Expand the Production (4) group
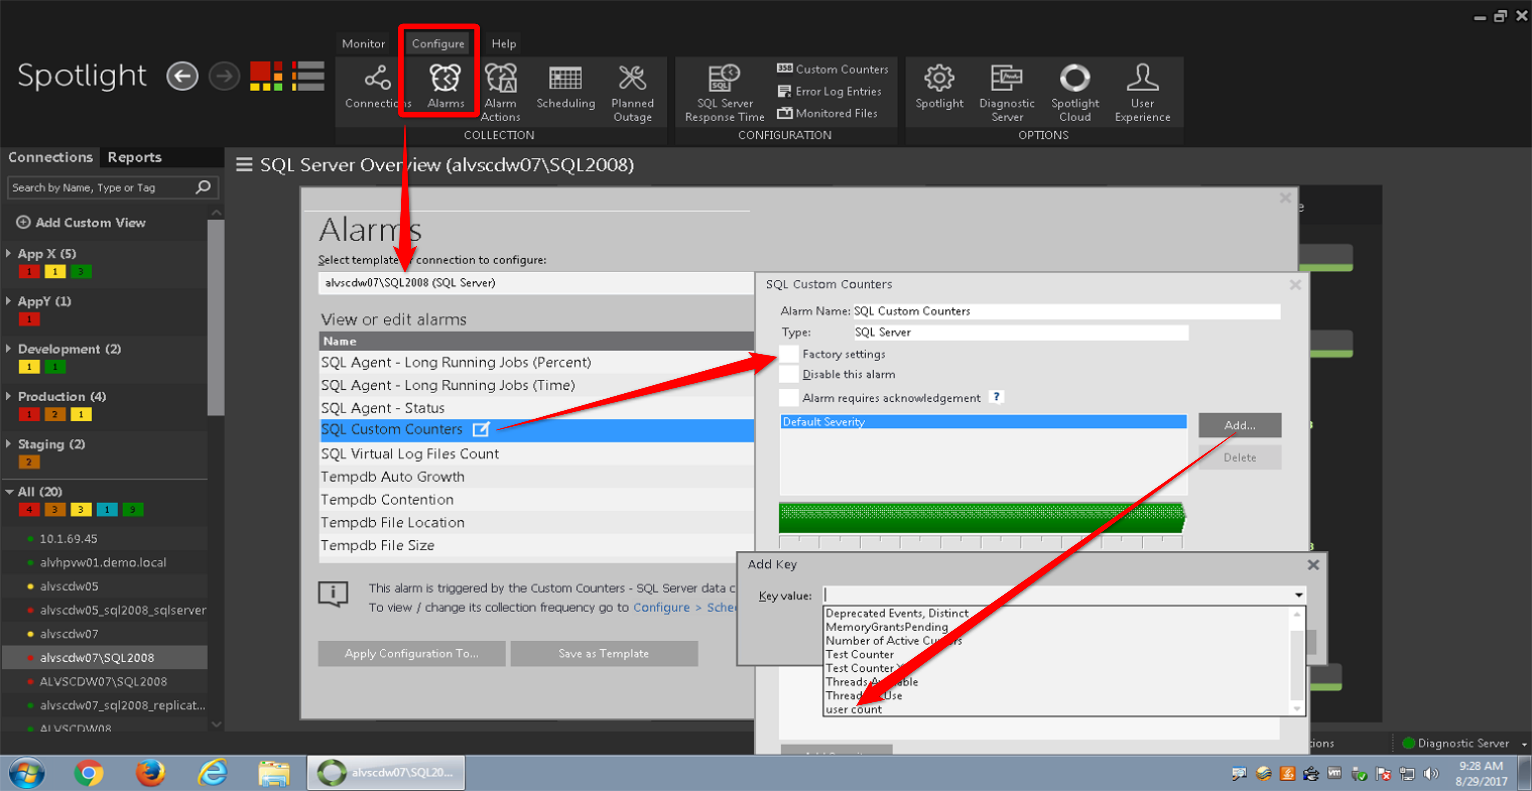Image resolution: width=1532 pixels, height=791 pixels. (8, 397)
